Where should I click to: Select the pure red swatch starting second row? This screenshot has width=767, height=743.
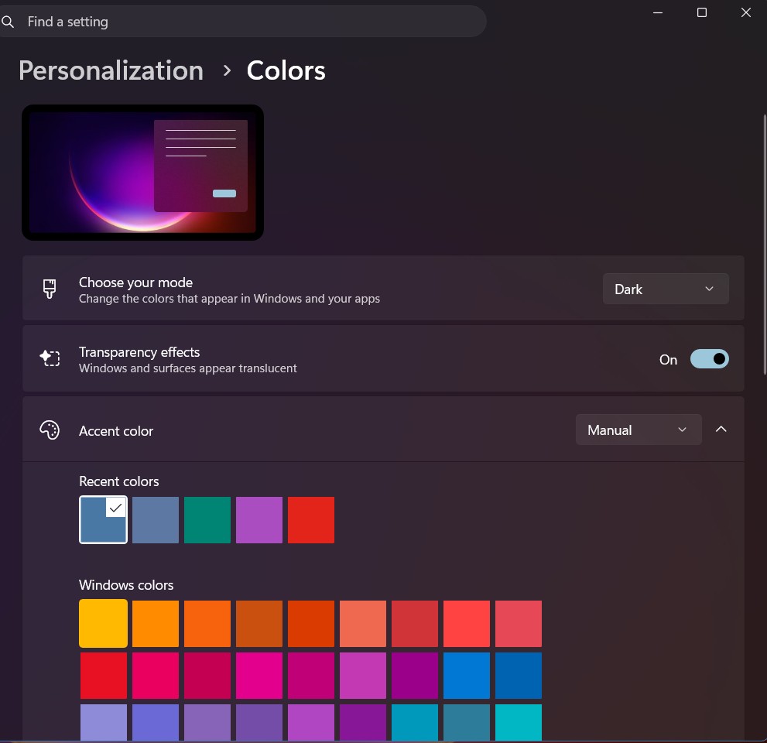(x=104, y=676)
